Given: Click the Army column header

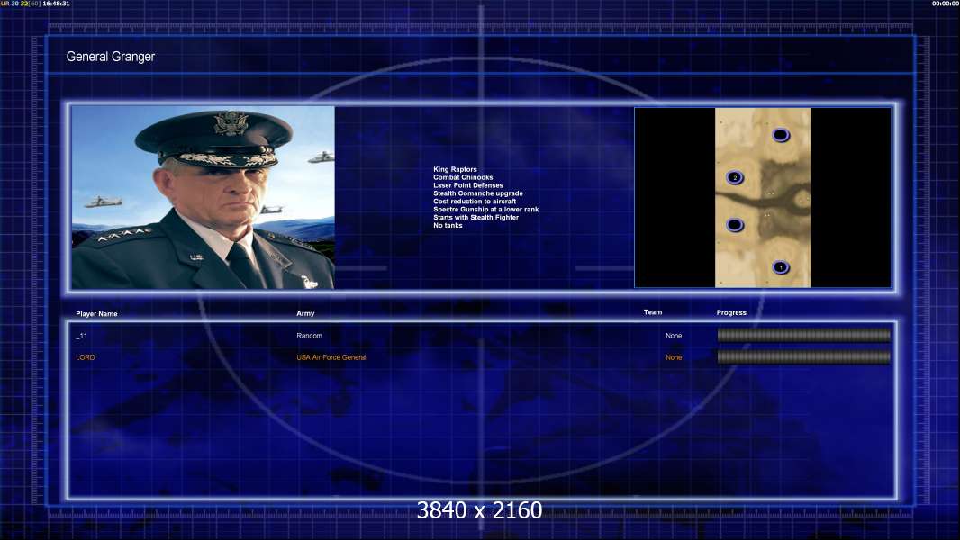Looking at the screenshot, I should point(305,313).
